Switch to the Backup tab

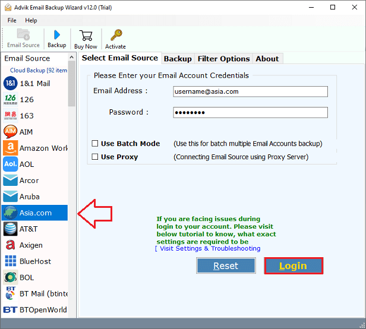click(178, 59)
